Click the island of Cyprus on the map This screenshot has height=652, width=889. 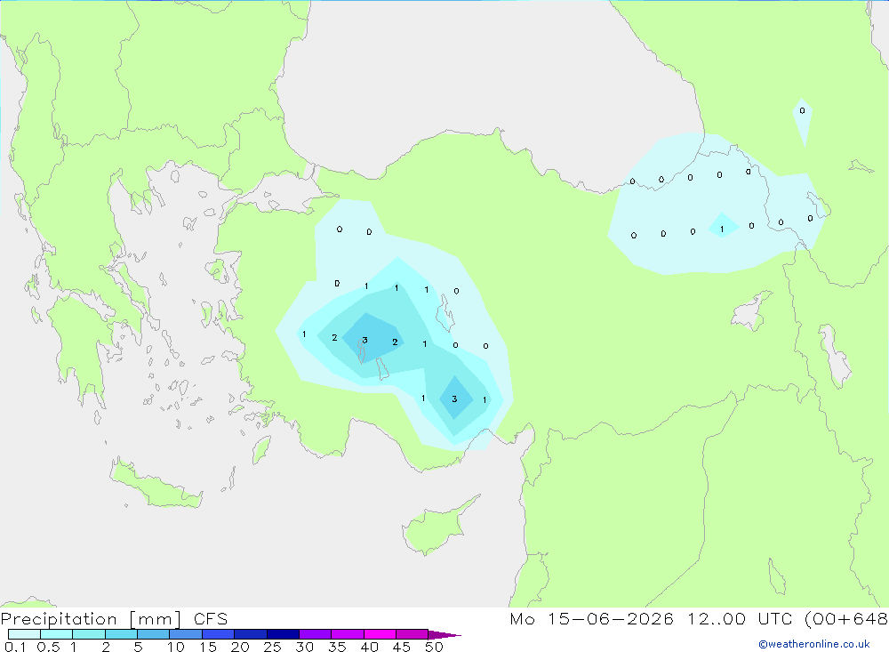[x=436, y=527]
